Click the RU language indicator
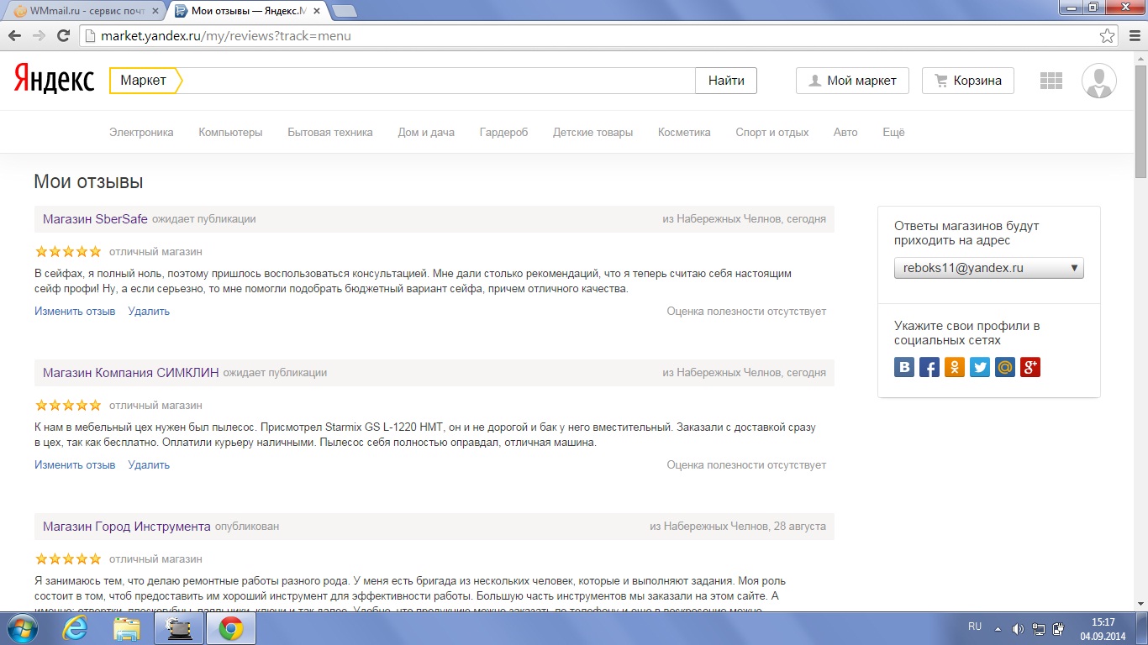The height and width of the screenshot is (645, 1148). [975, 627]
